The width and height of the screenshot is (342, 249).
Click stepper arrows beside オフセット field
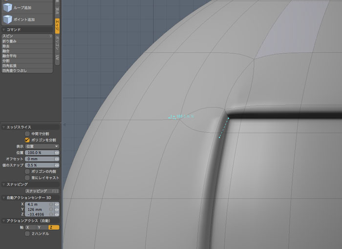click(57, 159)
